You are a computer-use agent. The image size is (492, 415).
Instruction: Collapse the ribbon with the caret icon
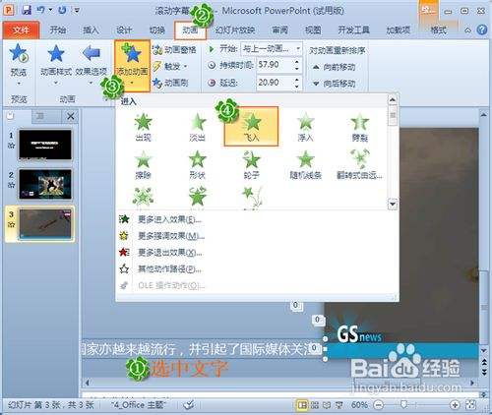point(467,30)
